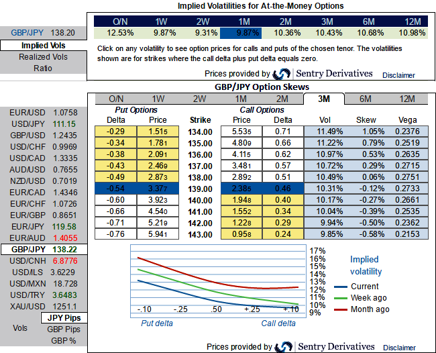
Task: Select the 1M skew tab
Action: pyautogui.click(x=241, y=99)
